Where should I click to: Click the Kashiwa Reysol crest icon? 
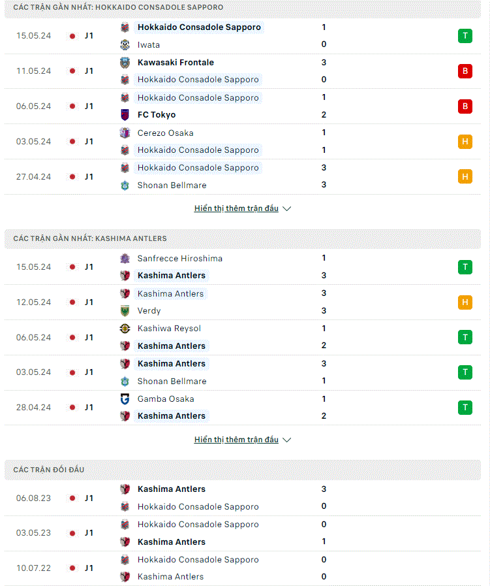125,329
